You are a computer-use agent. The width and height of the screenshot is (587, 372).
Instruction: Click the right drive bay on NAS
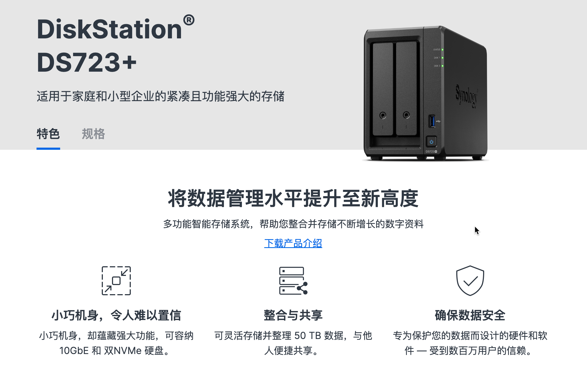406,89
